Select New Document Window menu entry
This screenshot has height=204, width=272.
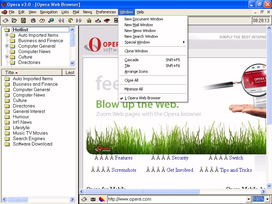[153, 19]
